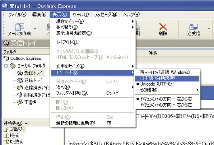Choose フォルダへ移動(G)... menu entry
The image size is (214, 145).
(93, 93)
